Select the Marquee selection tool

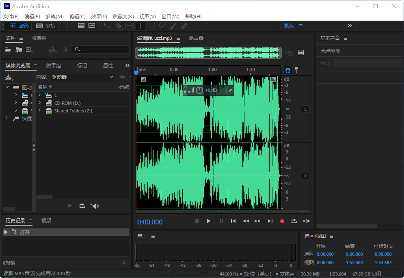[x=152, y=26]
